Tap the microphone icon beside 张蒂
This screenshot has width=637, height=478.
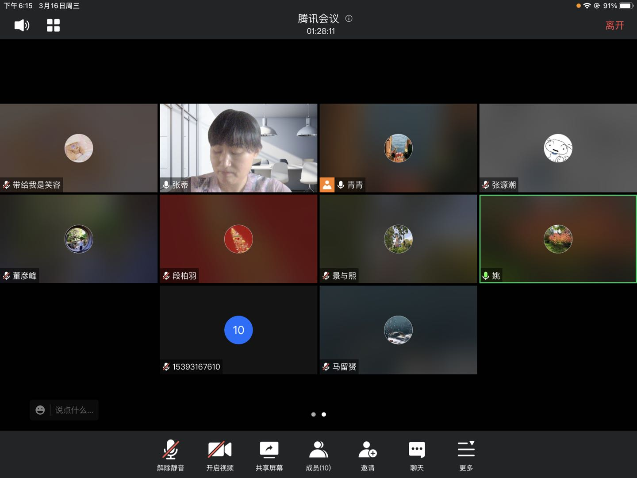click(x=166, y=185)
